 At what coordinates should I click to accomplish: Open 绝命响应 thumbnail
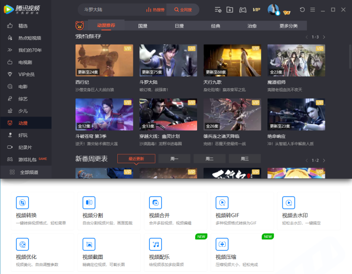pyautogui.click(x=296, y=114)
